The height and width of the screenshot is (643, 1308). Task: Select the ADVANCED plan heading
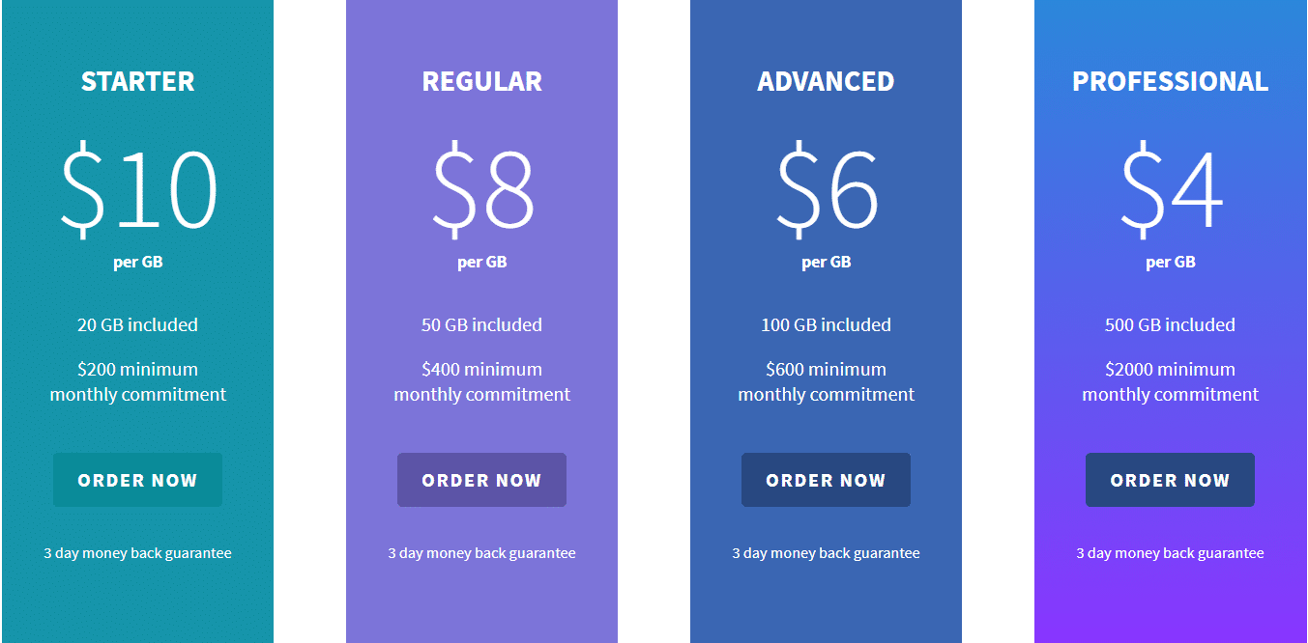[826, 81]
